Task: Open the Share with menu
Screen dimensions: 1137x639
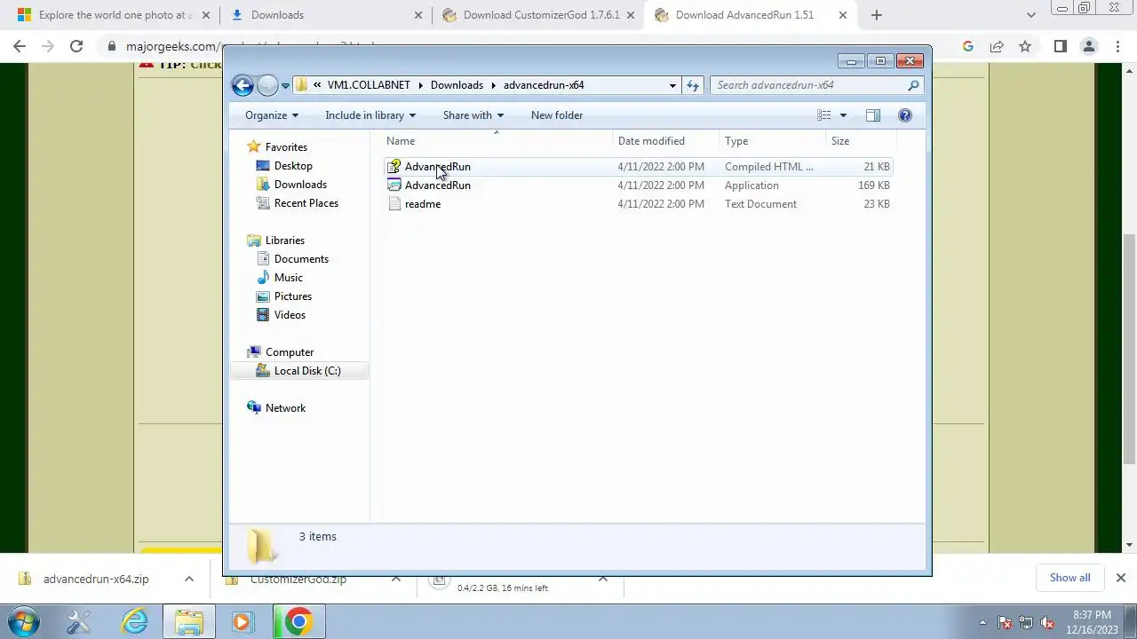Action: pyautogui.click(x=473, y=115)
